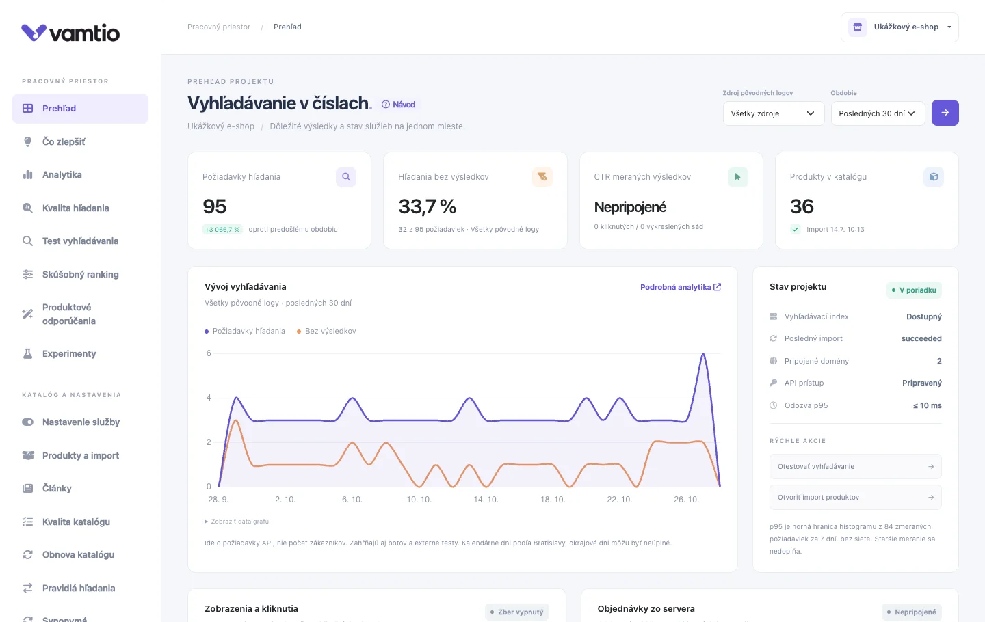The image size is (985, 622).
Task: Open the Podrobná analytika link
Action: pos(681,287)
